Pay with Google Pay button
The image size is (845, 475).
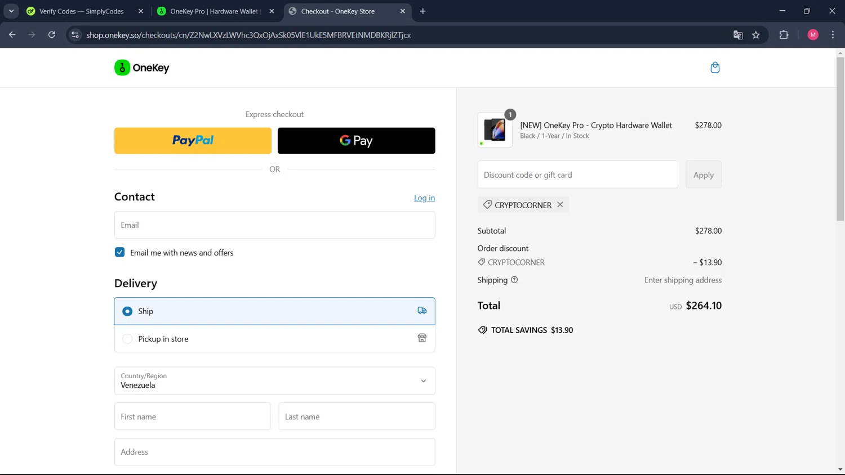(357, 141)
